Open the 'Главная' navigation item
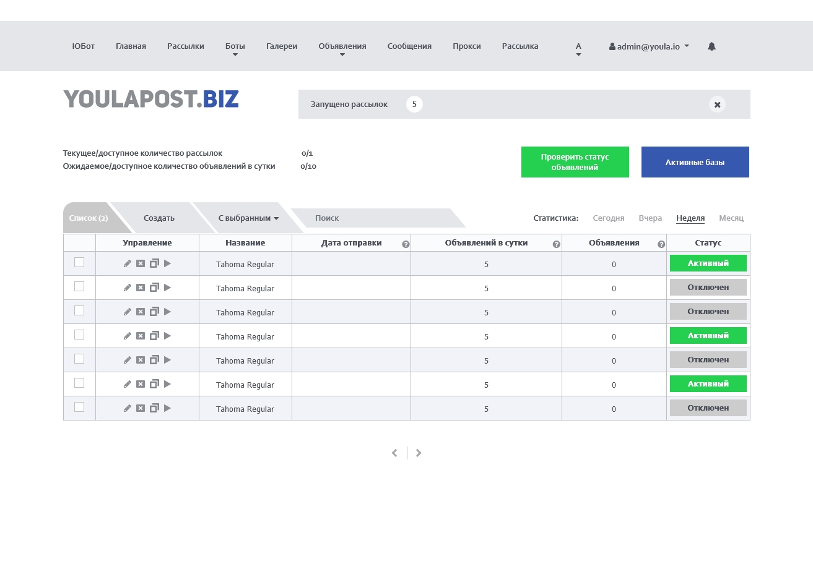This screenshot has height=585, width=813. (x=131, y=46)
